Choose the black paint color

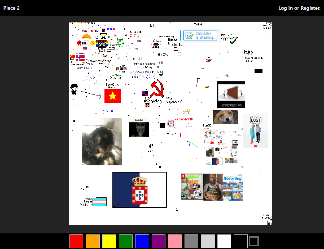pos(241,241)
